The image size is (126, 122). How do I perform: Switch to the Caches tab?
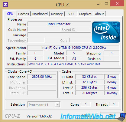[x=24, y=14]
